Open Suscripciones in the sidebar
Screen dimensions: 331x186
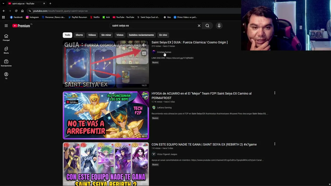point(6,63)
